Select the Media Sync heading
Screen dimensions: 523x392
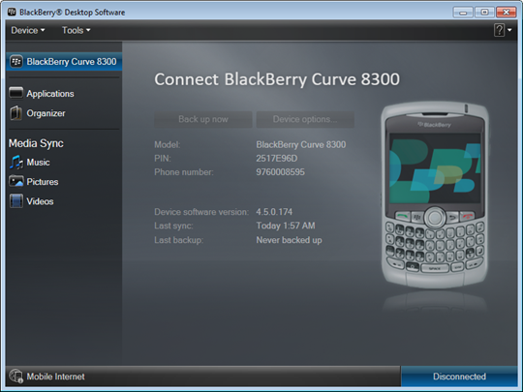coord(36,143)
